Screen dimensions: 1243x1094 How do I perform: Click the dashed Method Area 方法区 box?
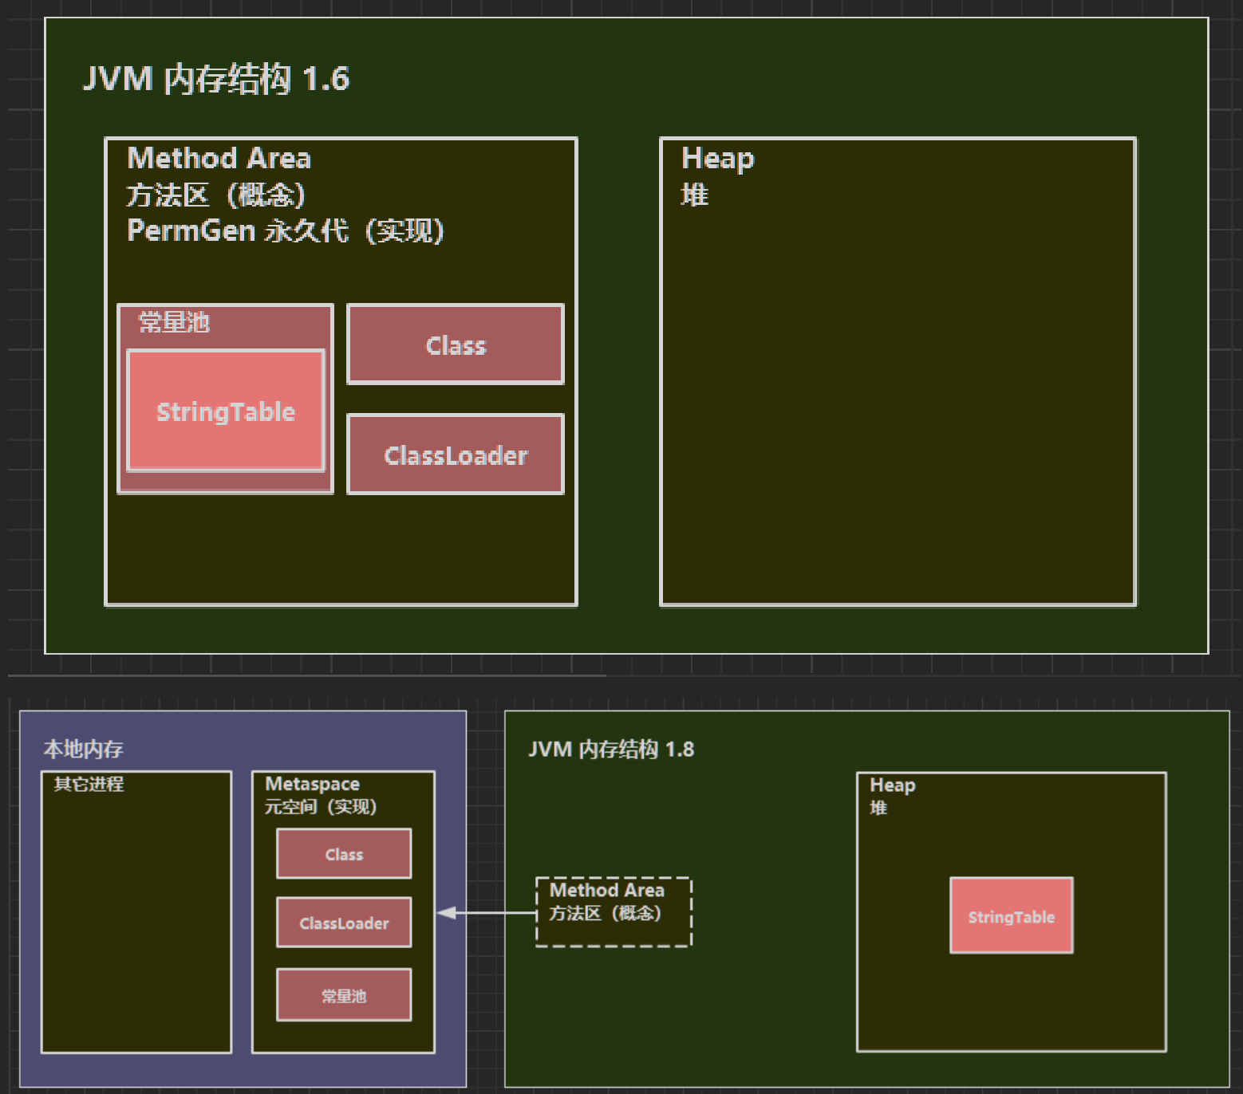[x=613, y=912]
